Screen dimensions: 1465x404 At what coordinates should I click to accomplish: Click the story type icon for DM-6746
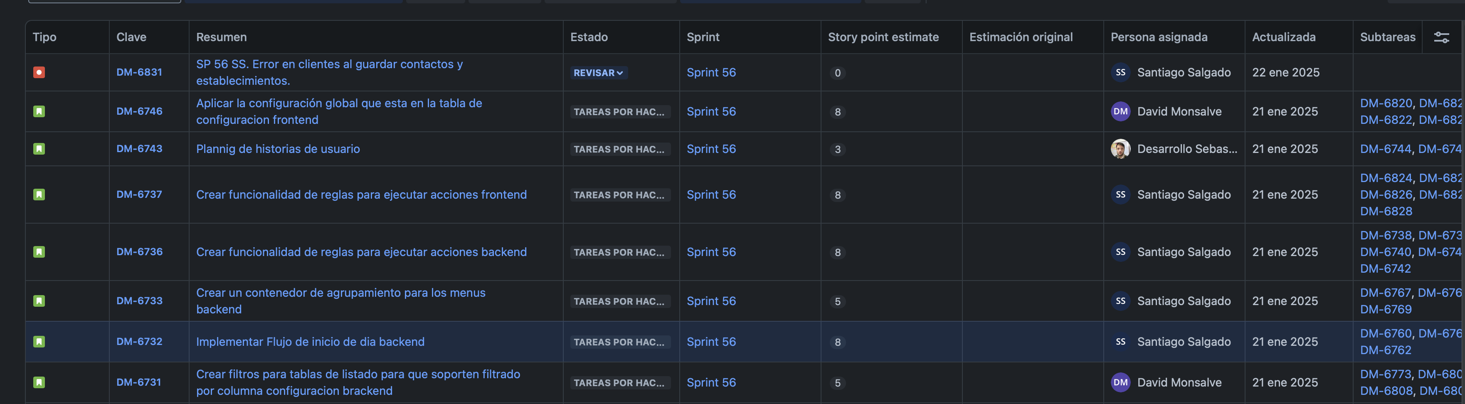click(39, 111)
